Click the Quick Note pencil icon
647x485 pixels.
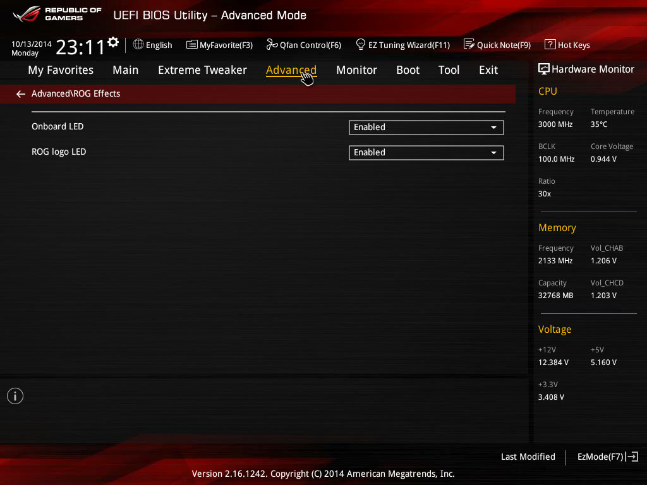[469, 44]
